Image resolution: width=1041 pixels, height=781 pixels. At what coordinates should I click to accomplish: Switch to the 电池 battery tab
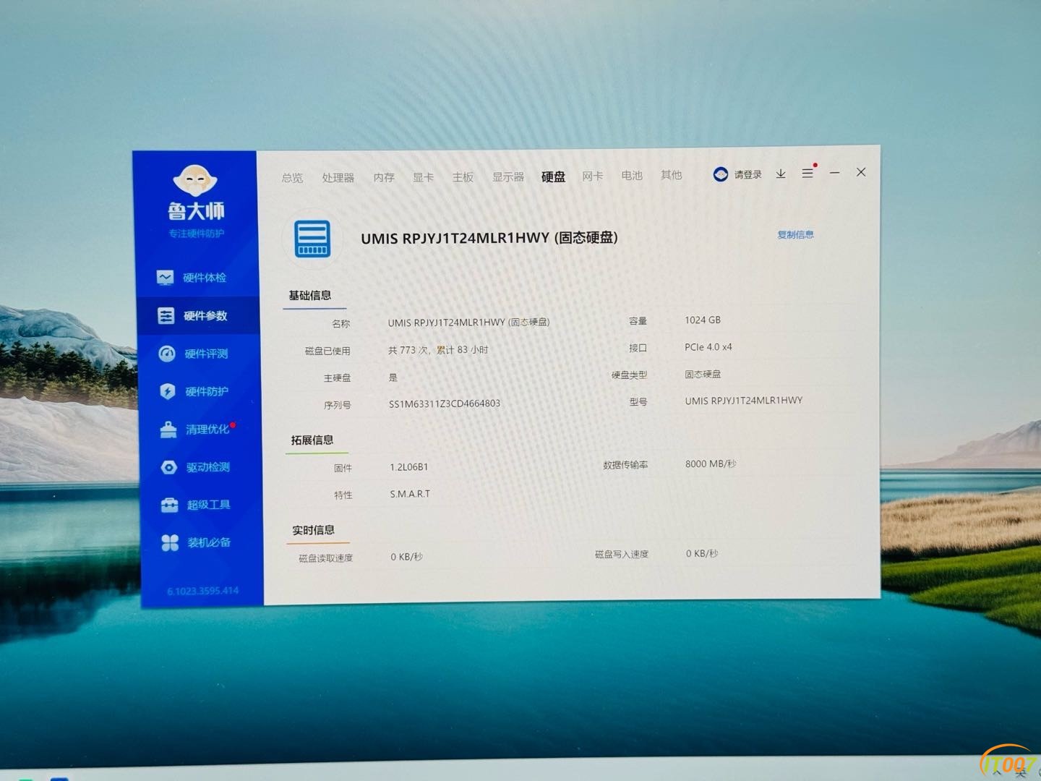[632, 175]
